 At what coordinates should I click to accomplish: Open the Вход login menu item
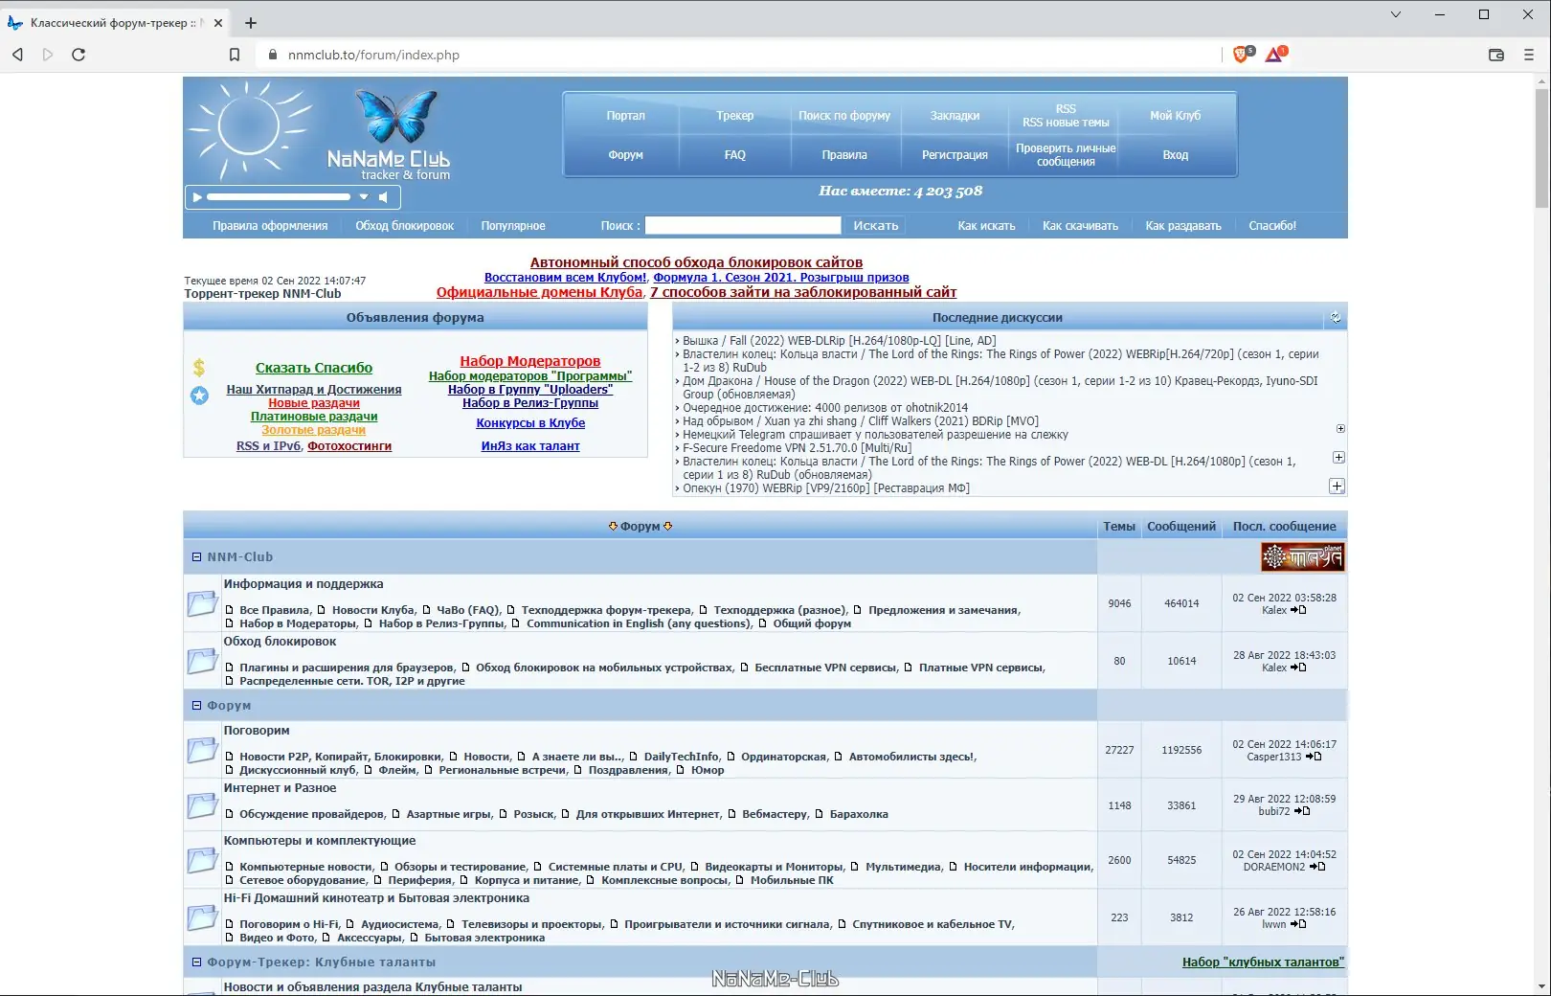click(x=1175, y=155)
